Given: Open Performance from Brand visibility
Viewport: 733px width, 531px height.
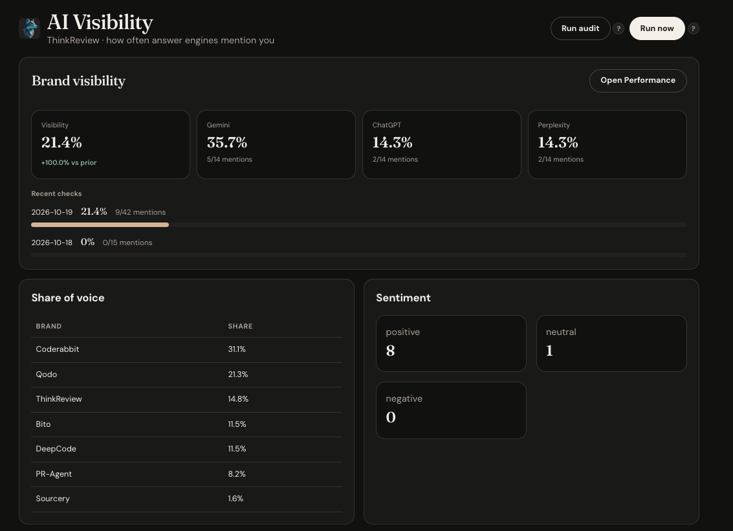Looking at the screenshot, I should click(638, 80).
